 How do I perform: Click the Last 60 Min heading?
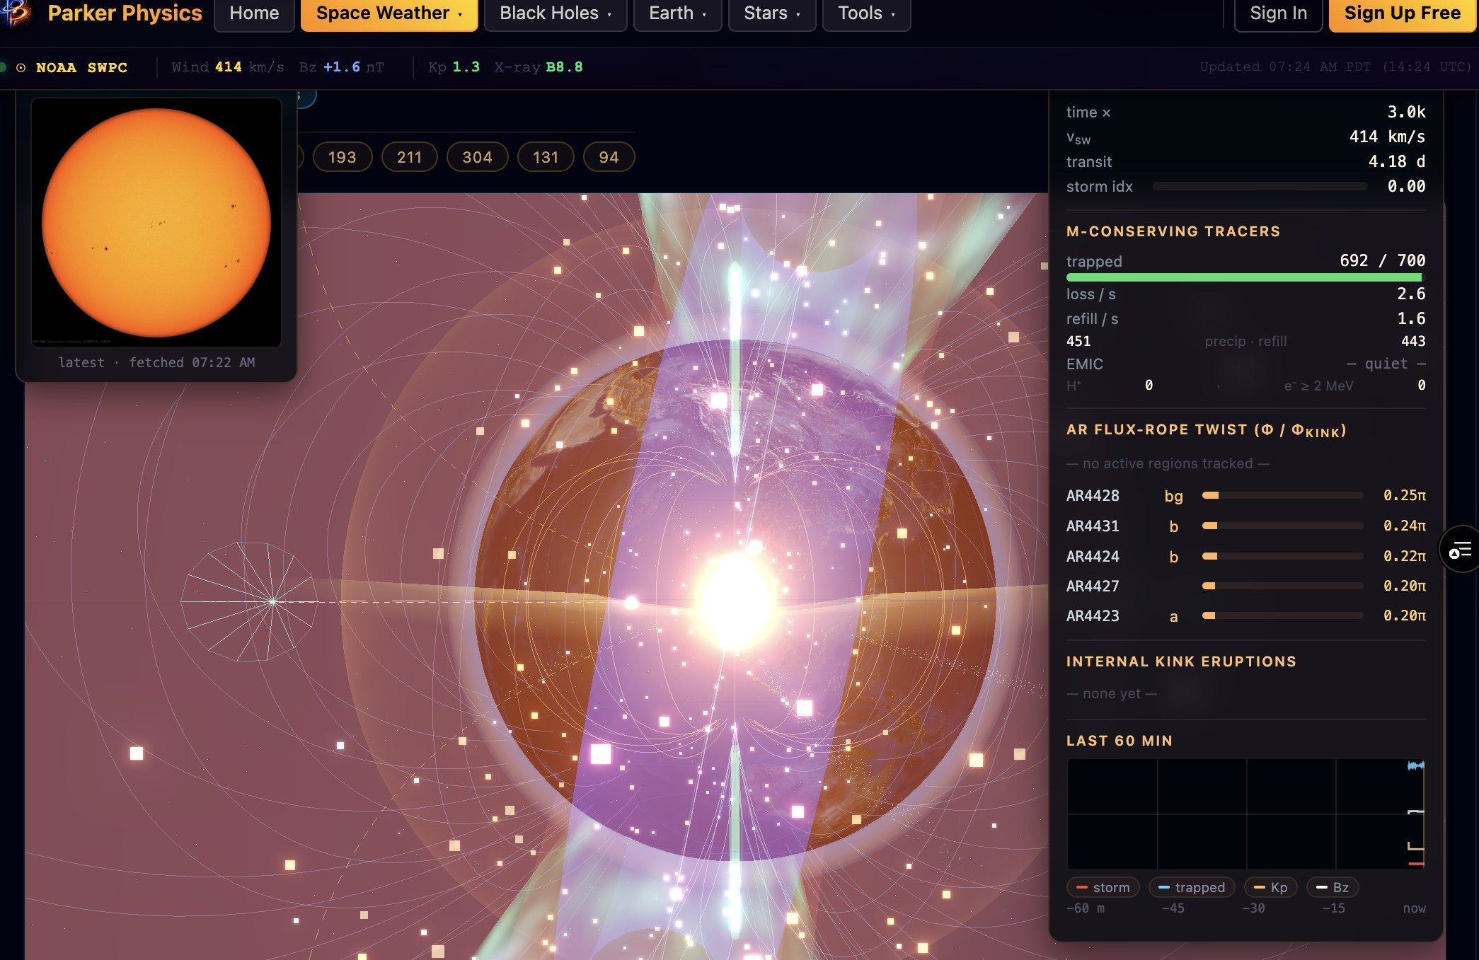(x=1120, y=741)
